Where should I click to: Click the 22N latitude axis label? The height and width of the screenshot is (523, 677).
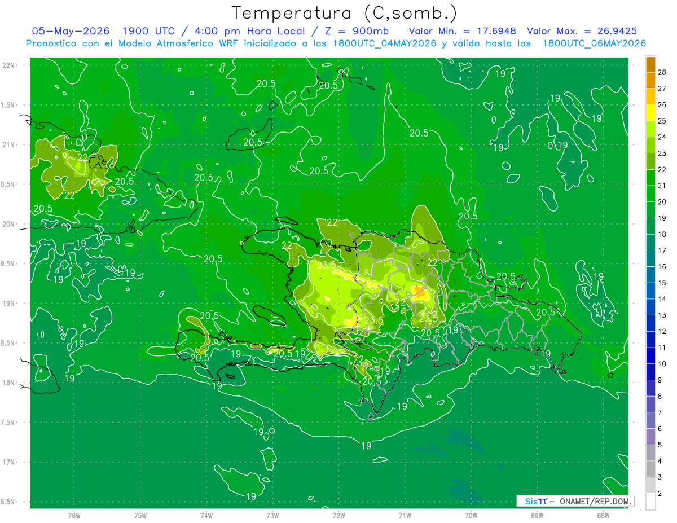[8, 65]
